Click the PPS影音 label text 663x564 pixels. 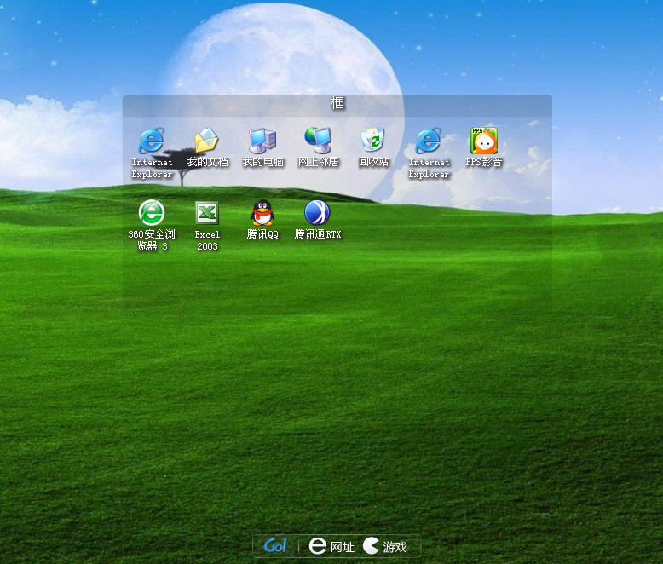point(484,162)
